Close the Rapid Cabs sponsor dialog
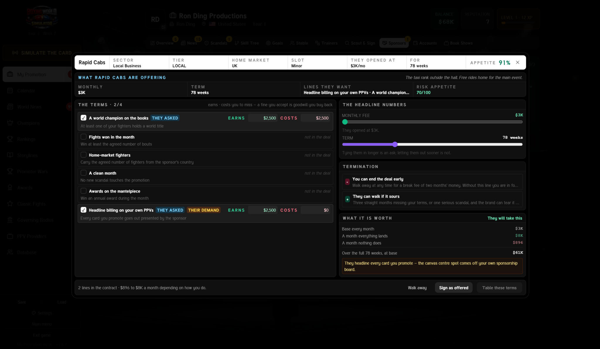 coord(518,62)
